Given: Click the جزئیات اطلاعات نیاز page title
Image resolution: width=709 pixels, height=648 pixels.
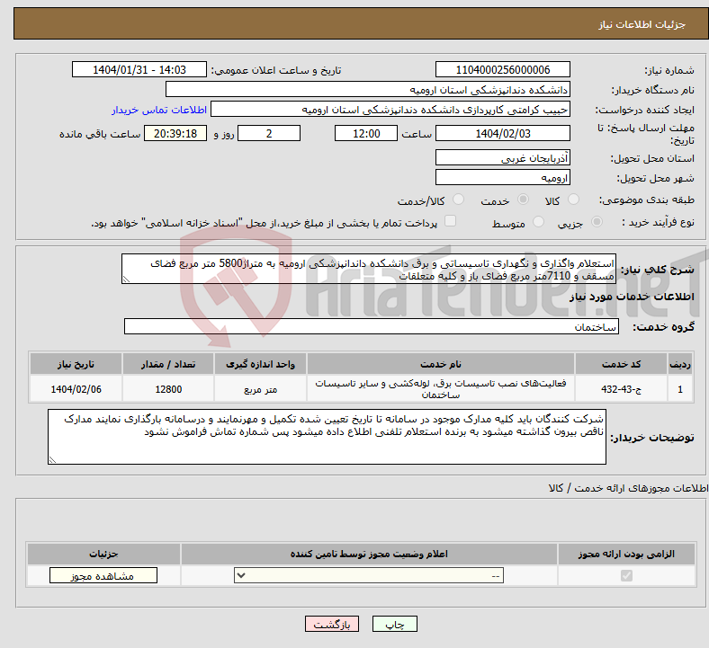Looking at the screenshot, I should pos(642,24).
